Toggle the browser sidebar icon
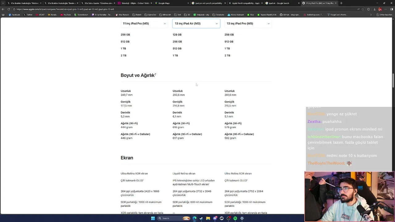 pyautogui.click(x=391, y=9)
